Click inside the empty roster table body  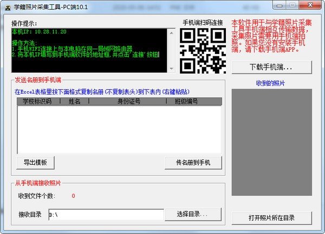[x=118, y=129]
